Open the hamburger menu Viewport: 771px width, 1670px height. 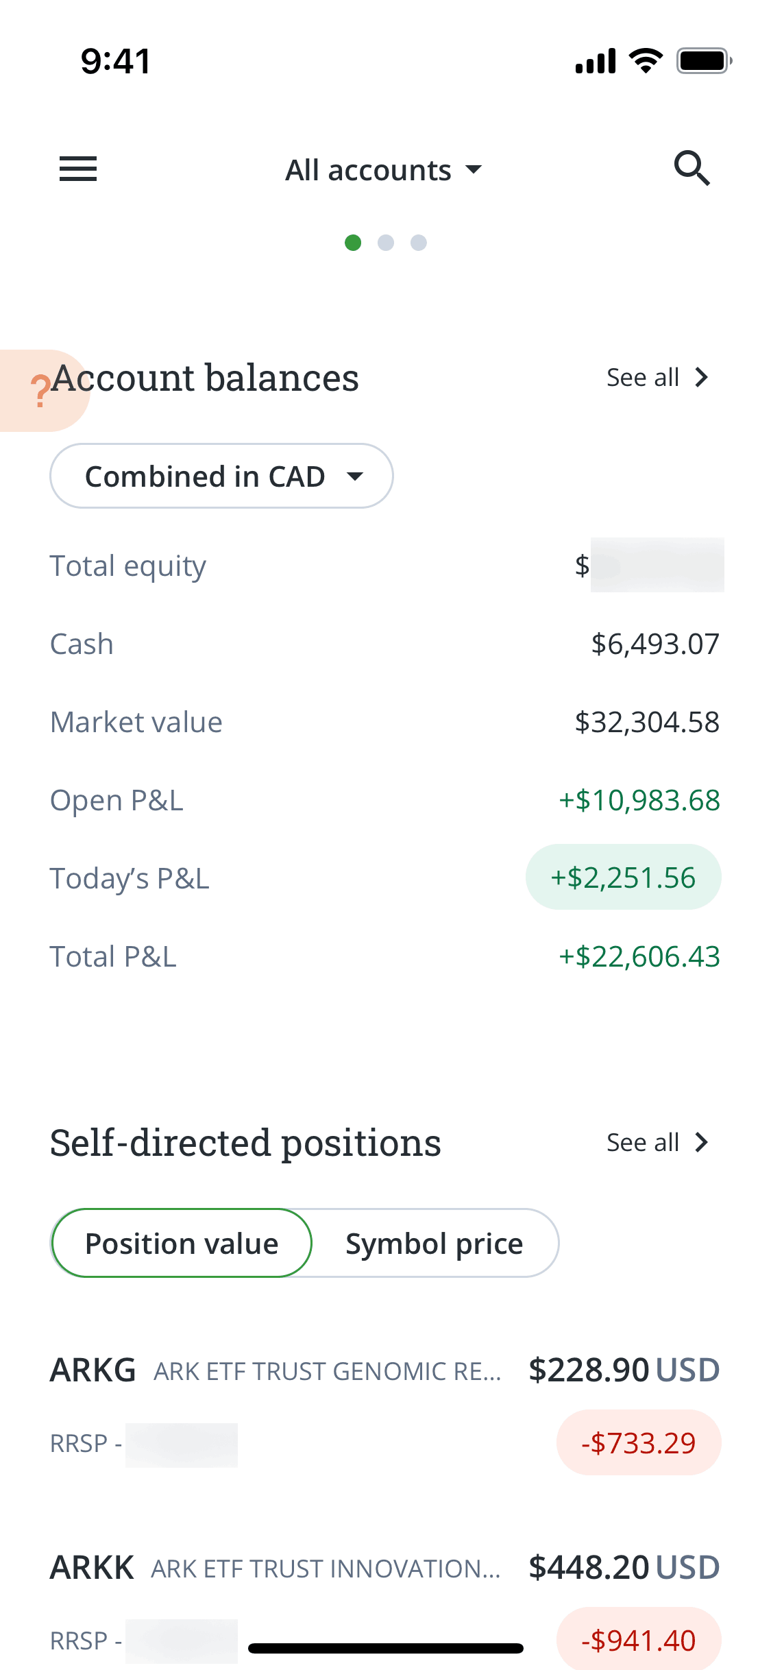click(x=78, y=169)
